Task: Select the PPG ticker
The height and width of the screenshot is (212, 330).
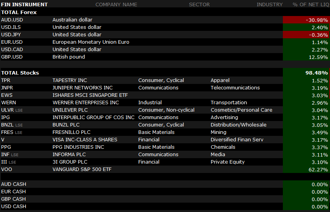Action: 6,147
